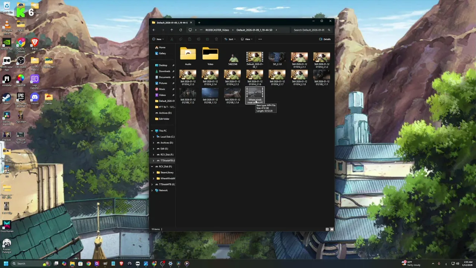476x268 pixels.
Task: Launch NVIDIA App from desktop
Action: tap(6, 44)
